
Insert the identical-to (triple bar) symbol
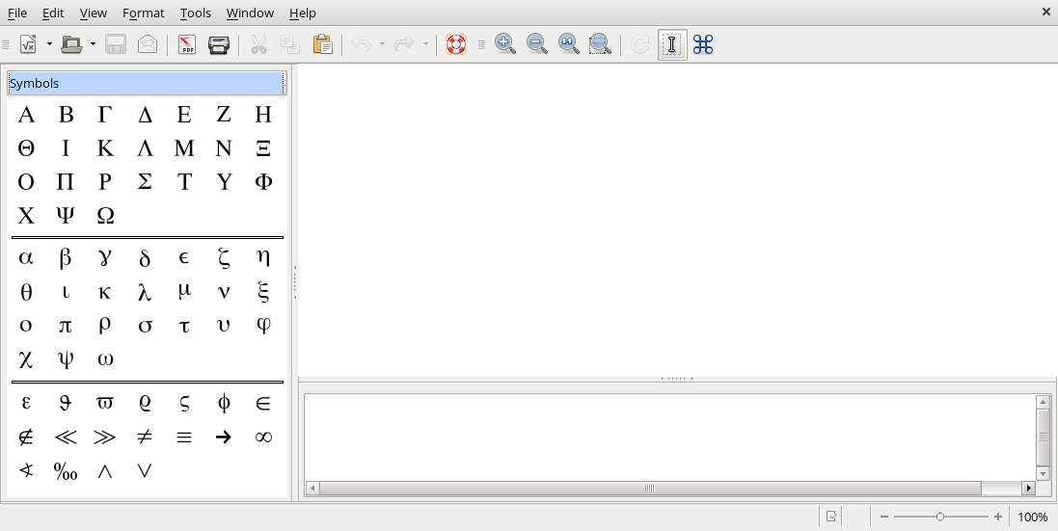click(183, 438)
